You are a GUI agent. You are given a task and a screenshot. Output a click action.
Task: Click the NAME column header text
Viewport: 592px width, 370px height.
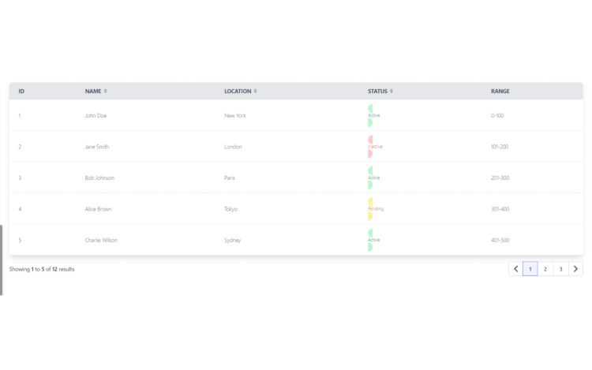point(93,91)
